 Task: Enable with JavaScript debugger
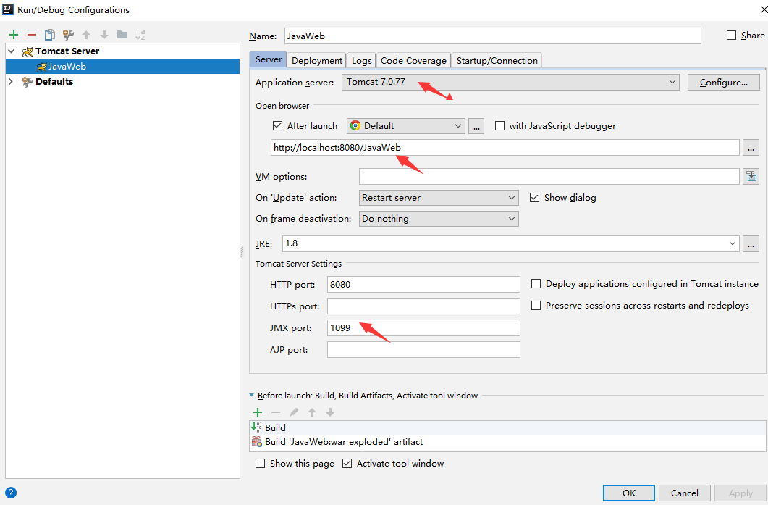tap(499, 126)
